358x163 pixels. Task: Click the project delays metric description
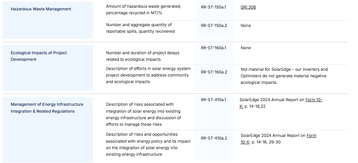[x=143, y=56]
